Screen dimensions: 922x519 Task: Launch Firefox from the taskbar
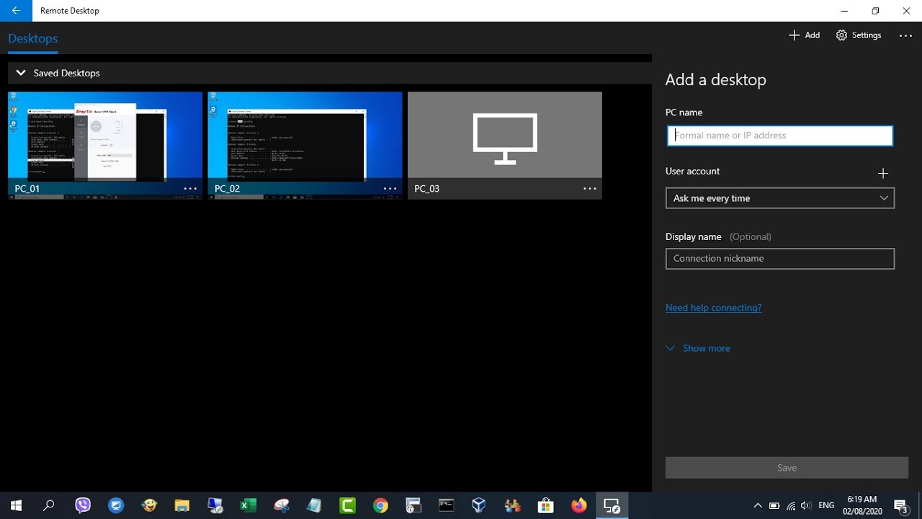(578, 505)
